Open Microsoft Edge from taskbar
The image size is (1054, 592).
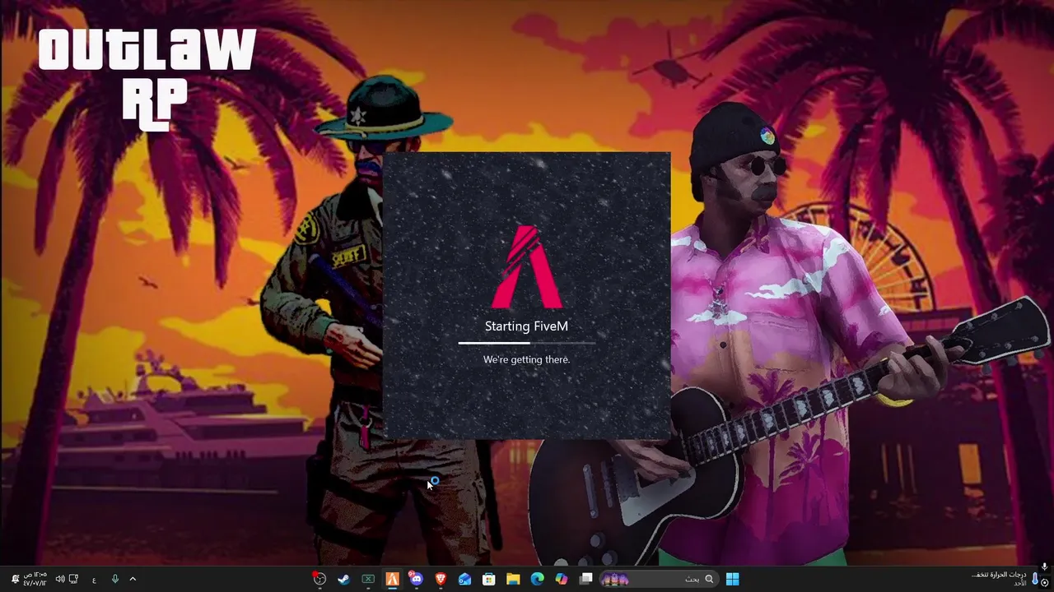click(x=537, y=579)
